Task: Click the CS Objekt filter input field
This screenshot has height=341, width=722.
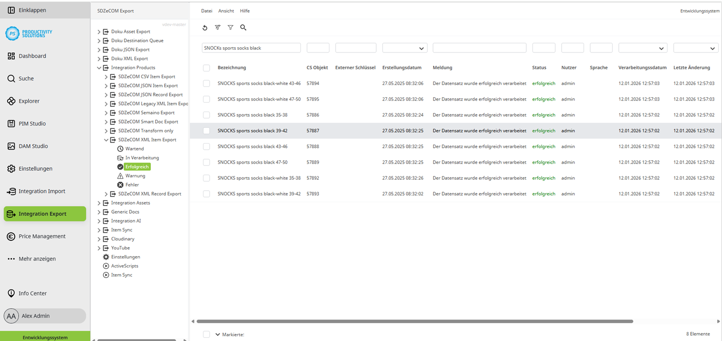Action: pyautogui.click(x=318, y=48)
